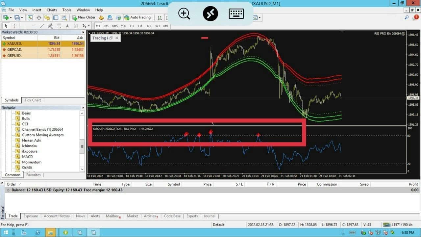This screenshot has height=237, width=421.
Task: Select Channel Bands (1) 206664 indicator
Action: click(x=42, y=130)
